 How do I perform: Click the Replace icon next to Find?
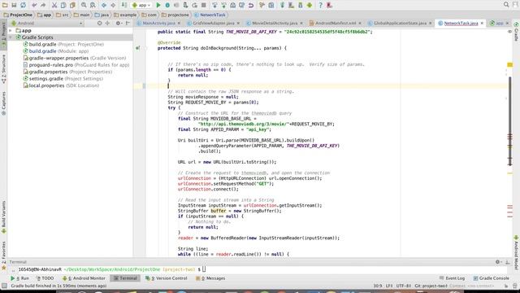[93, 5]
